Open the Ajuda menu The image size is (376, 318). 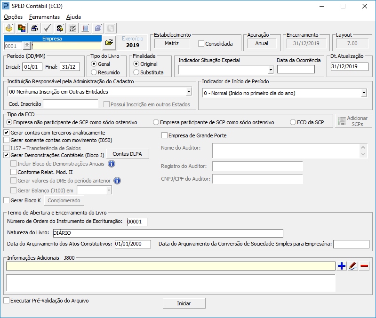[73, 17]
